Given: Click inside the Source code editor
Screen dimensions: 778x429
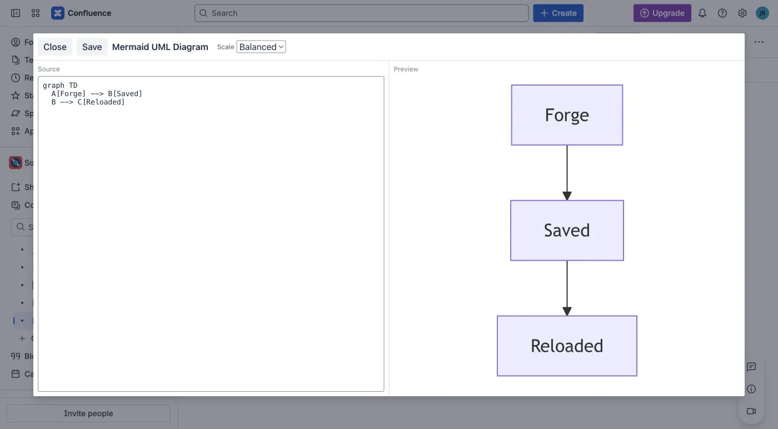Looking at the screenshot, I should [211, 234].
